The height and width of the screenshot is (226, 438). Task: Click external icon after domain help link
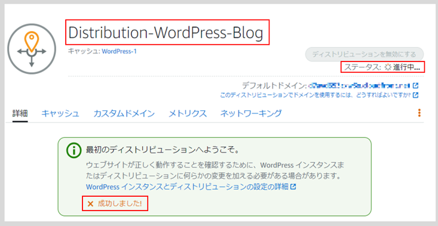[416, 95]
